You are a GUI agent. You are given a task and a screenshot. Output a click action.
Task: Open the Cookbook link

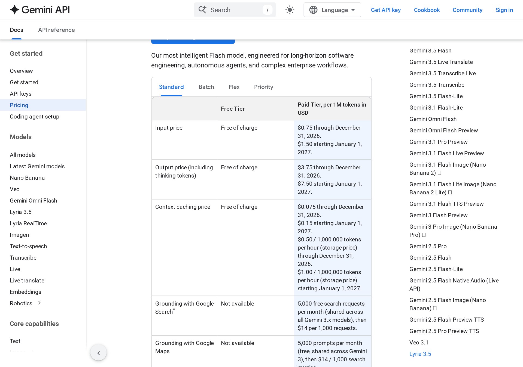tap(427, 10)
